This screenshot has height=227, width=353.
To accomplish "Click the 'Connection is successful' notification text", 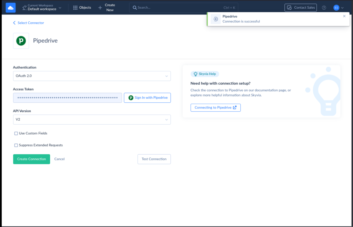I will 241,21.
